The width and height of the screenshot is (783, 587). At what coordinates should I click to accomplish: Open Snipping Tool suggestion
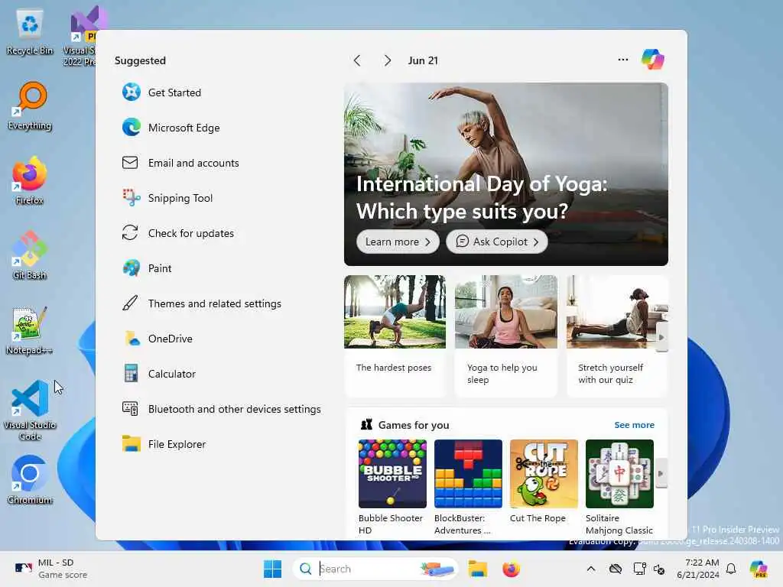point(167,198)
